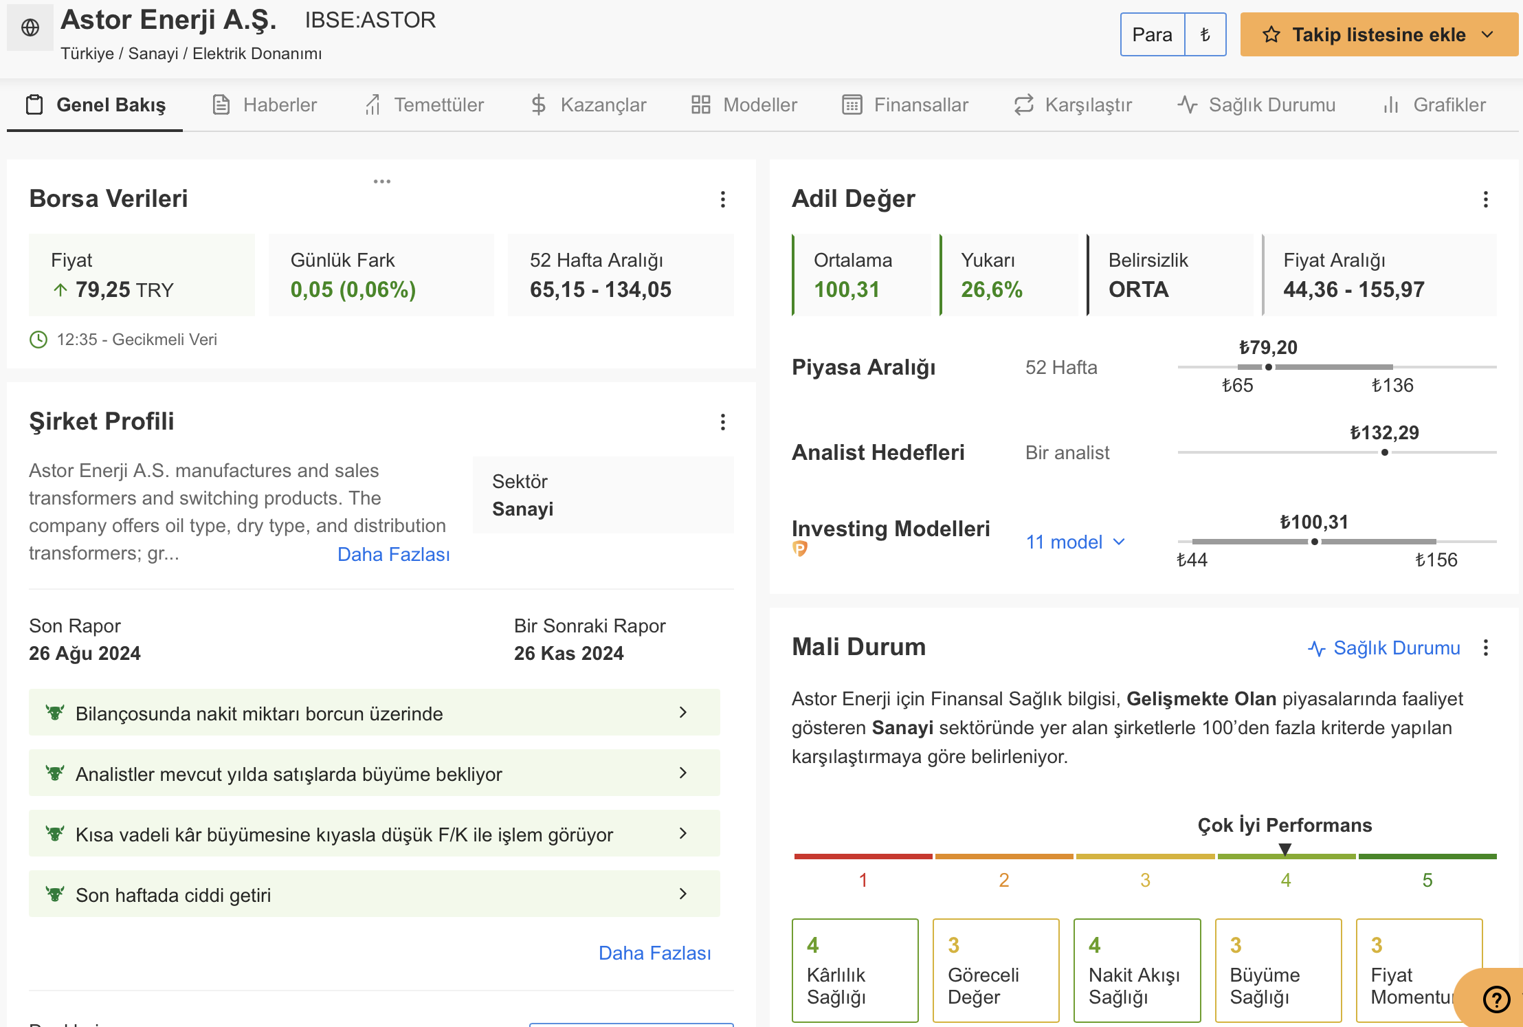
Task: Open the Mali Durum three-dot menu
Action: click(x=1485, y=648)
